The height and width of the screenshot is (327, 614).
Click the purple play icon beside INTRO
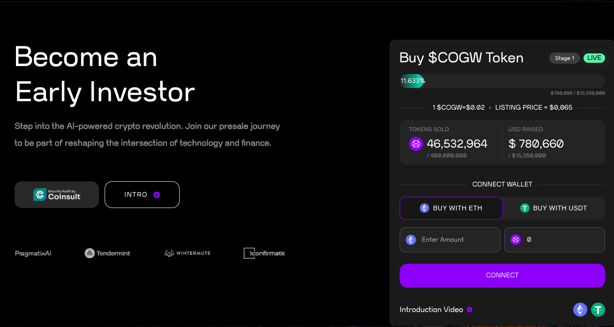[157, 195]
